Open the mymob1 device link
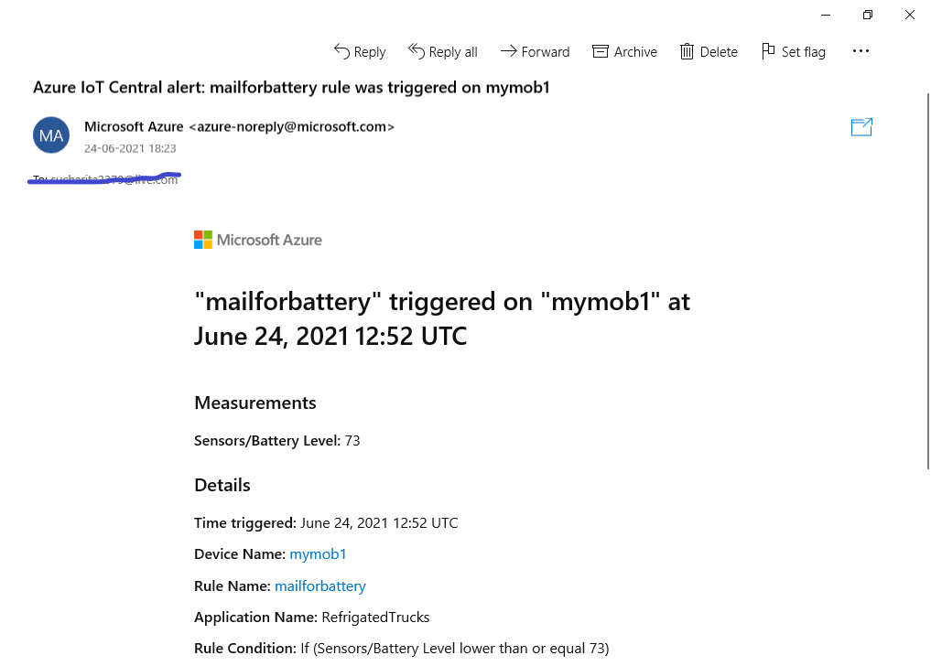 (318, 554)
